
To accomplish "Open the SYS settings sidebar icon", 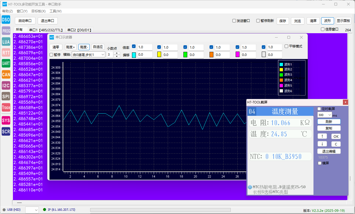I will tap(6, 120).
